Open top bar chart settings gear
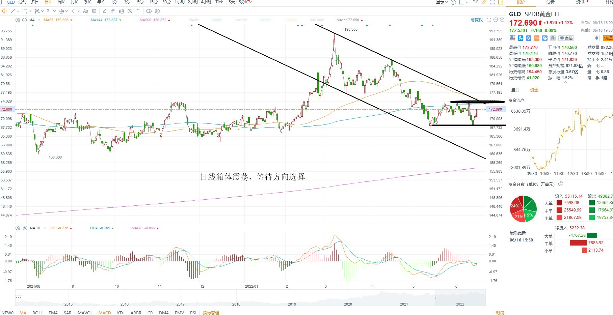The image size is (613, 315). [453, 2]
